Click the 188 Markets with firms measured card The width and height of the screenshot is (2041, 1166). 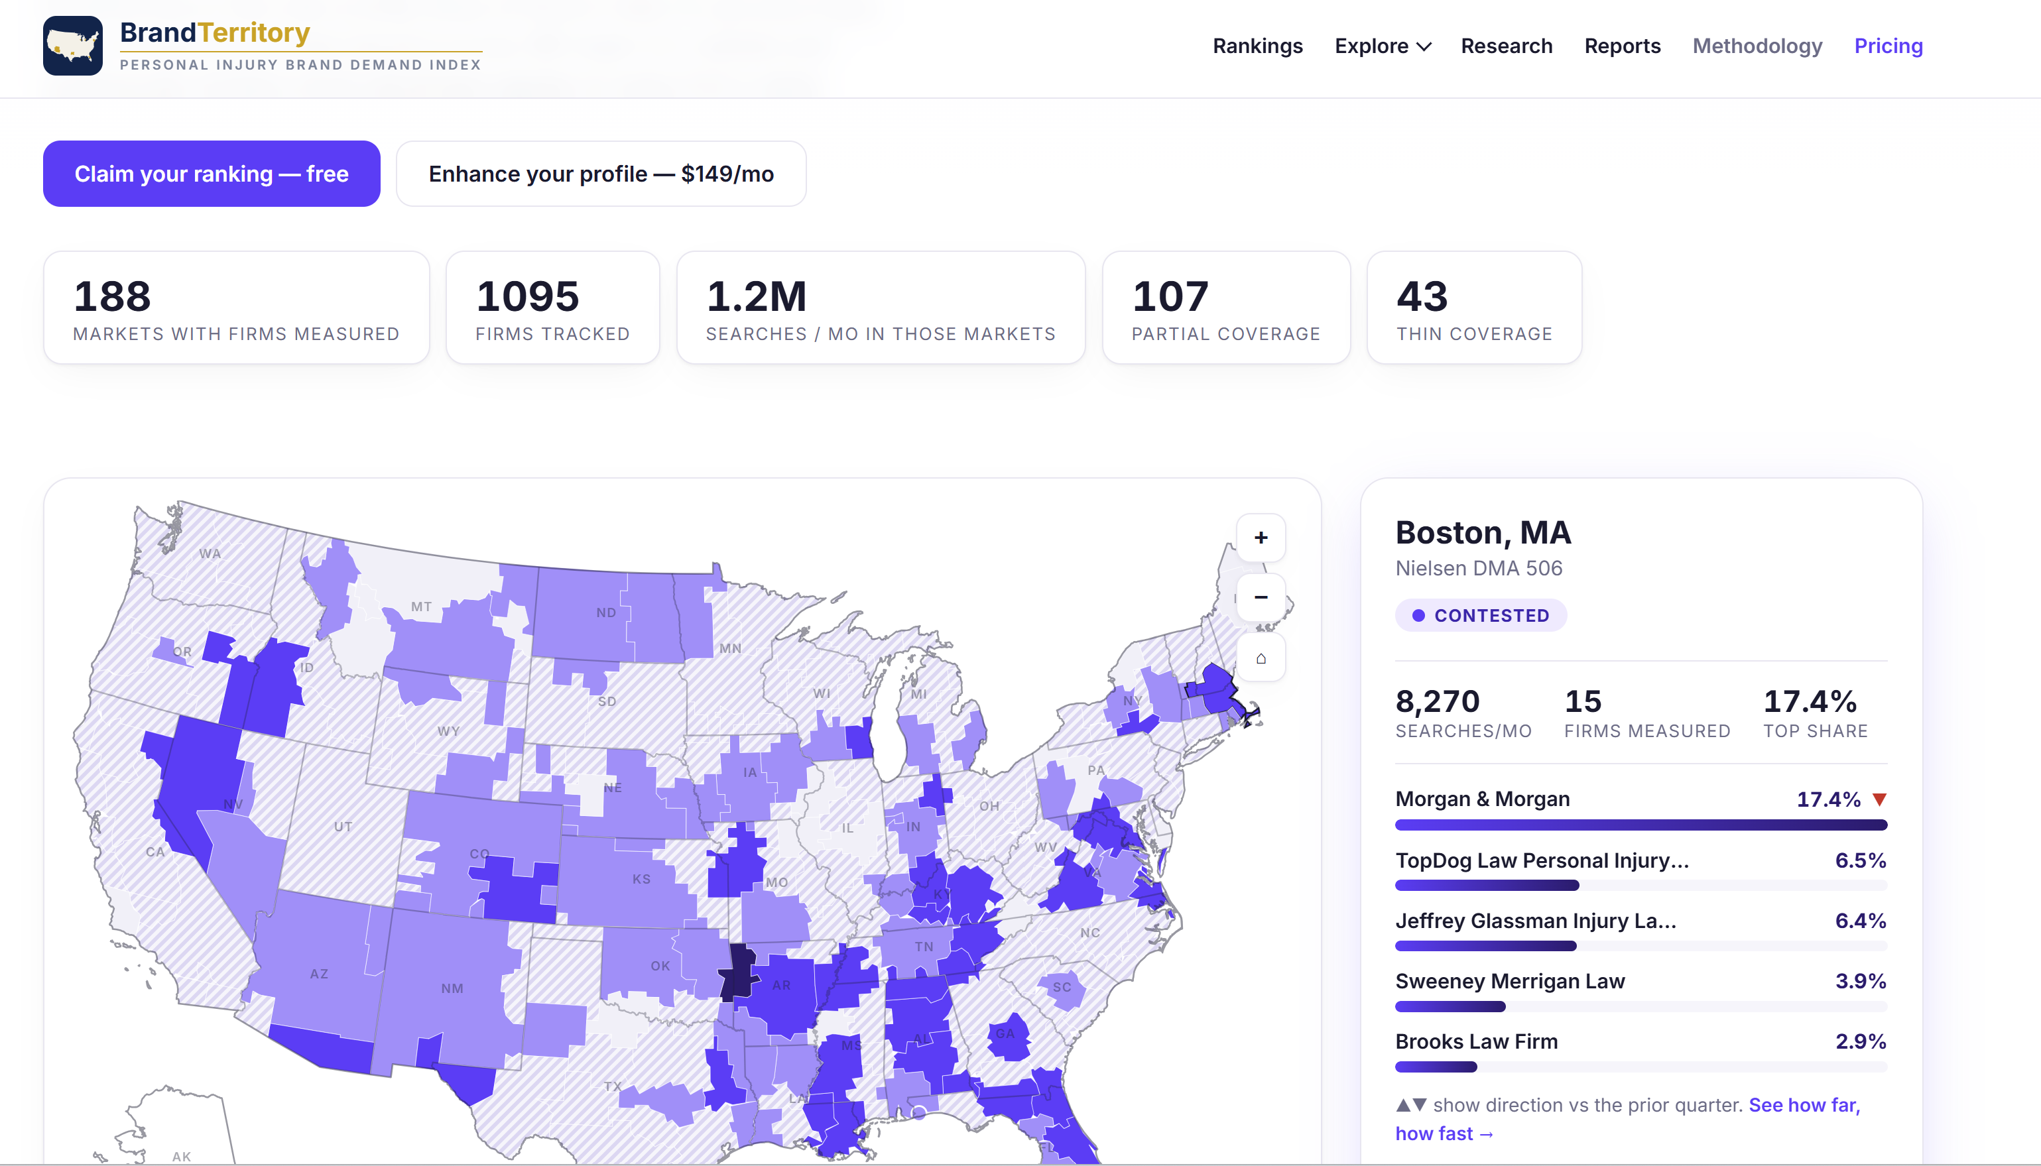pos(236,308)
